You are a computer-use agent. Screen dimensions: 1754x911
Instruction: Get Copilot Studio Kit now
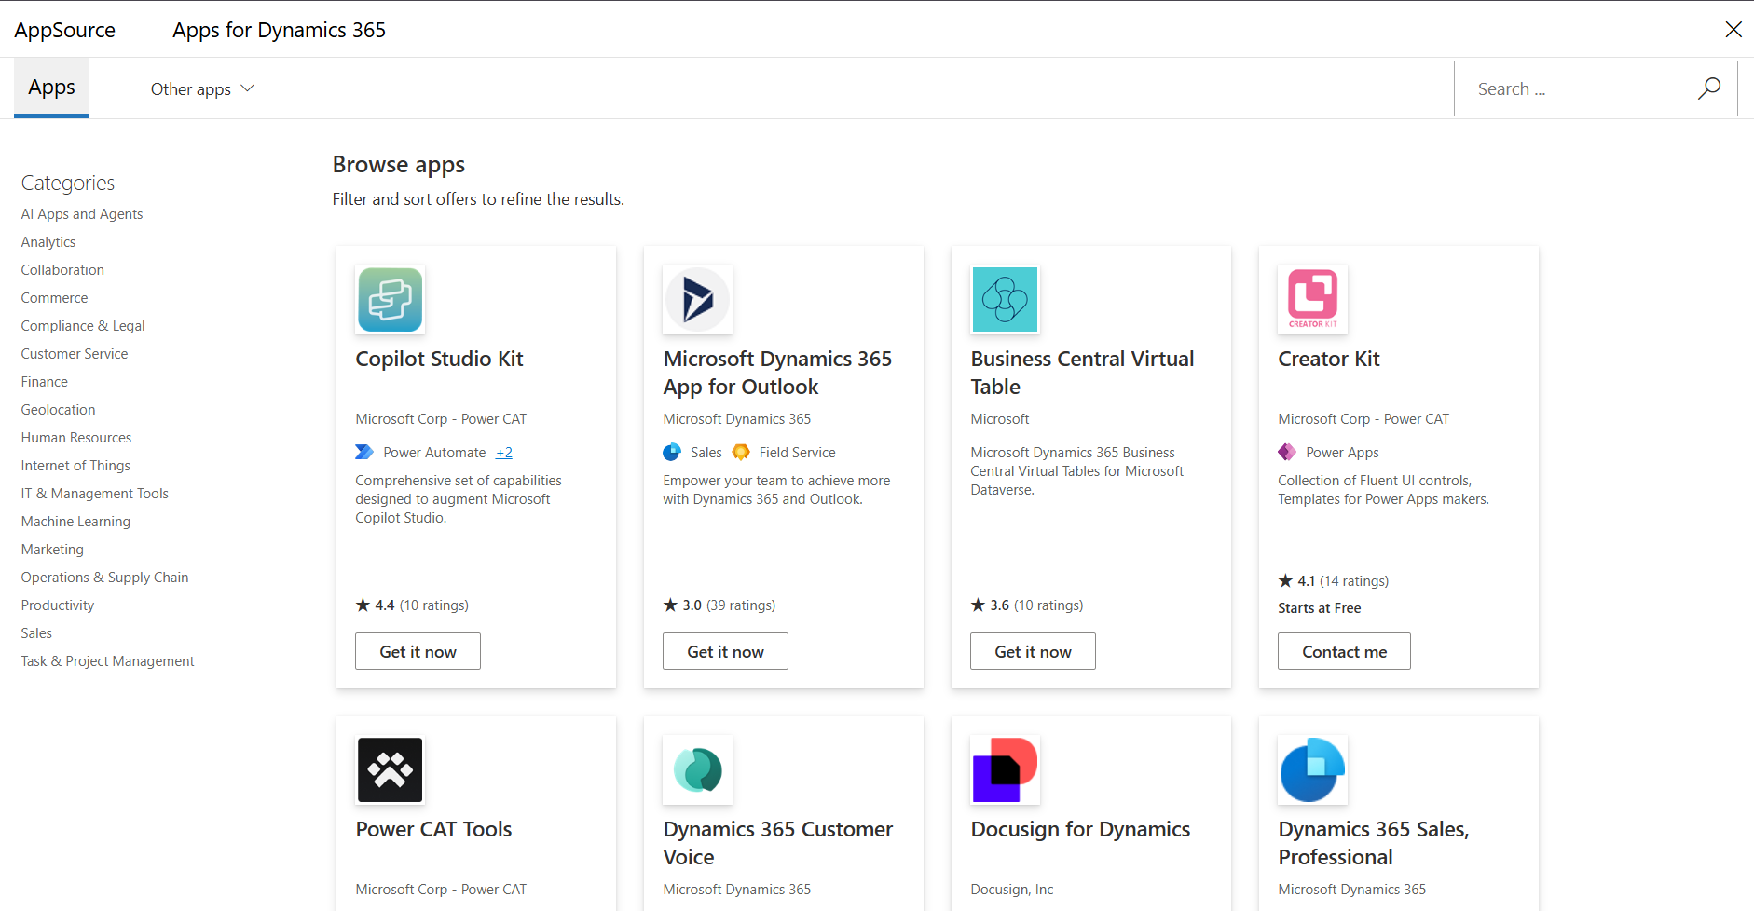coord(418,652)
